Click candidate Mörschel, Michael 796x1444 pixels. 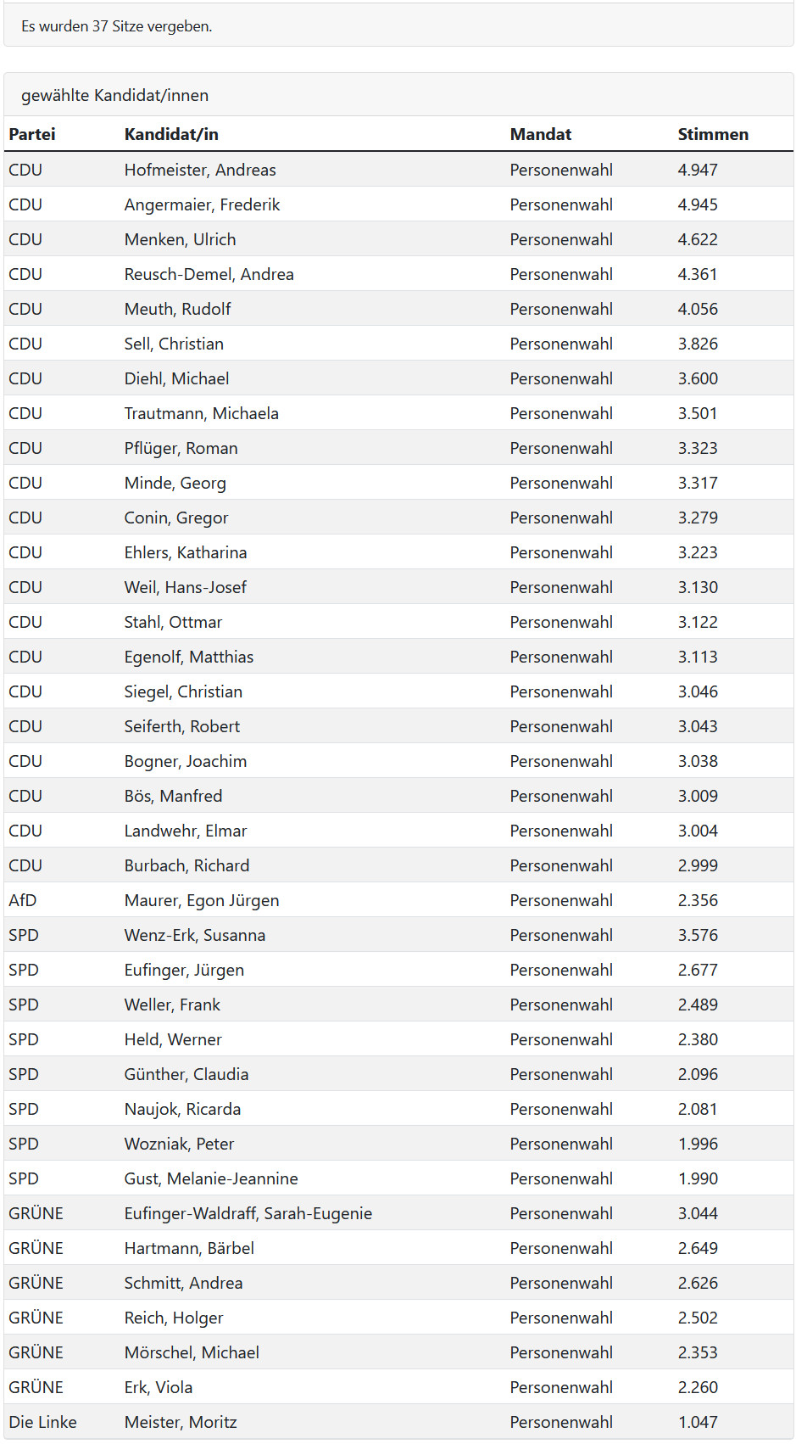tap(192, 1352)
